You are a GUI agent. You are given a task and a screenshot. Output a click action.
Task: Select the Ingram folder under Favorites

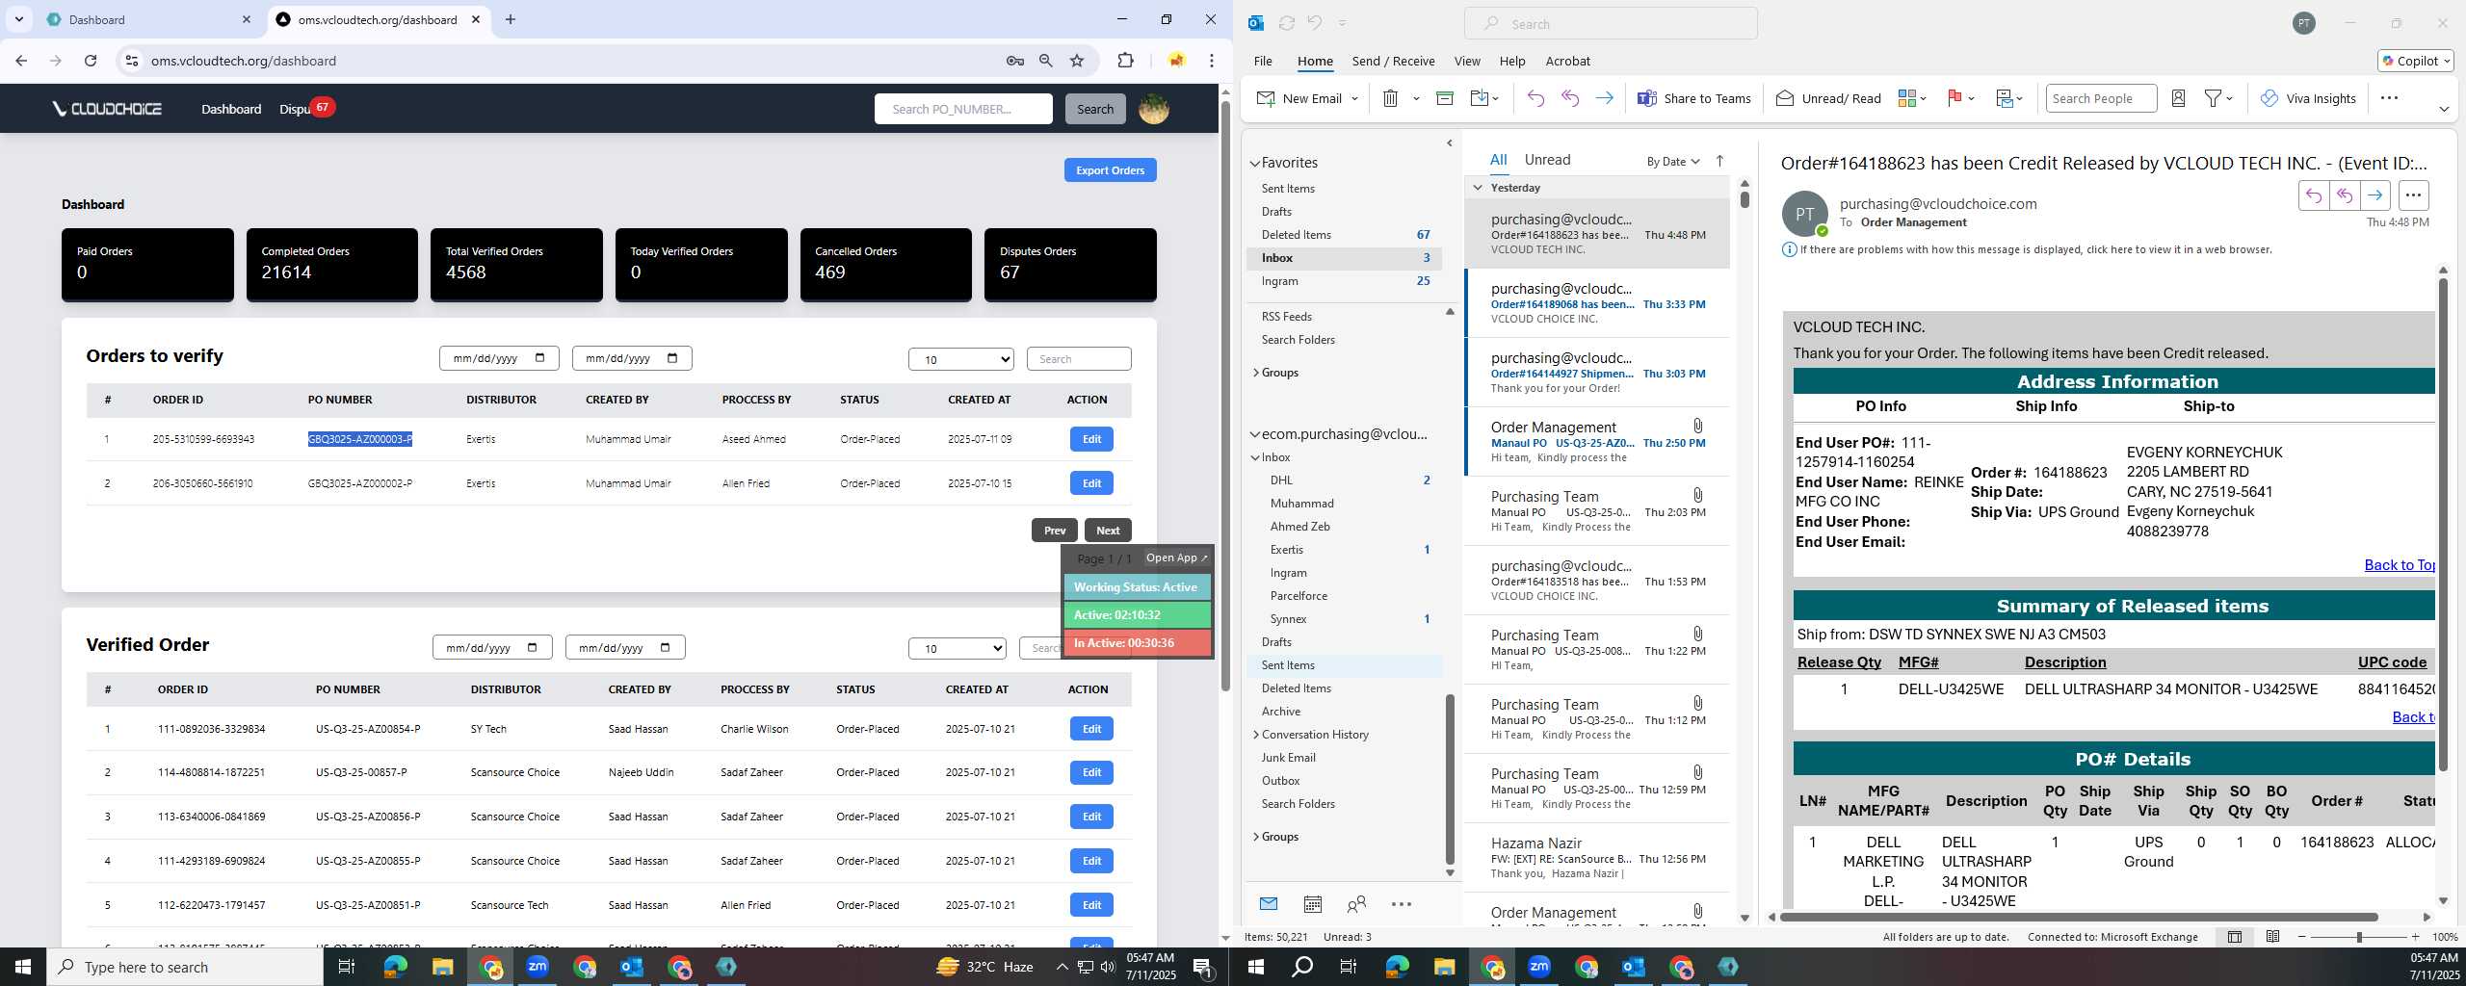point(1279,281)
